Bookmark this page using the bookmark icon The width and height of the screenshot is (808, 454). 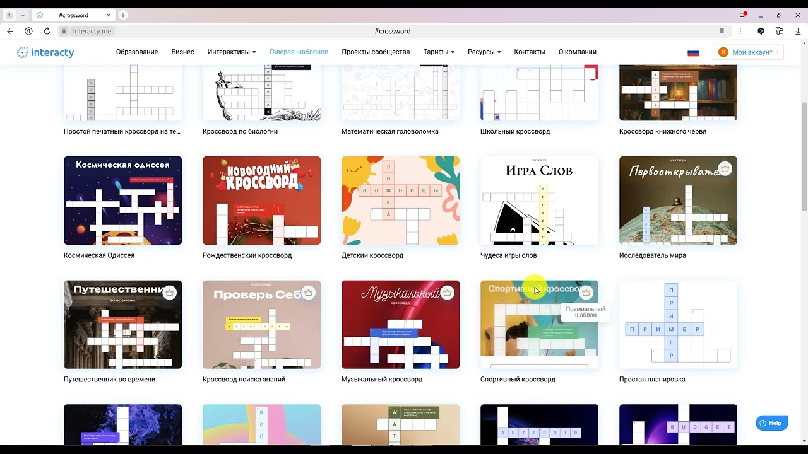pos(722,31)
